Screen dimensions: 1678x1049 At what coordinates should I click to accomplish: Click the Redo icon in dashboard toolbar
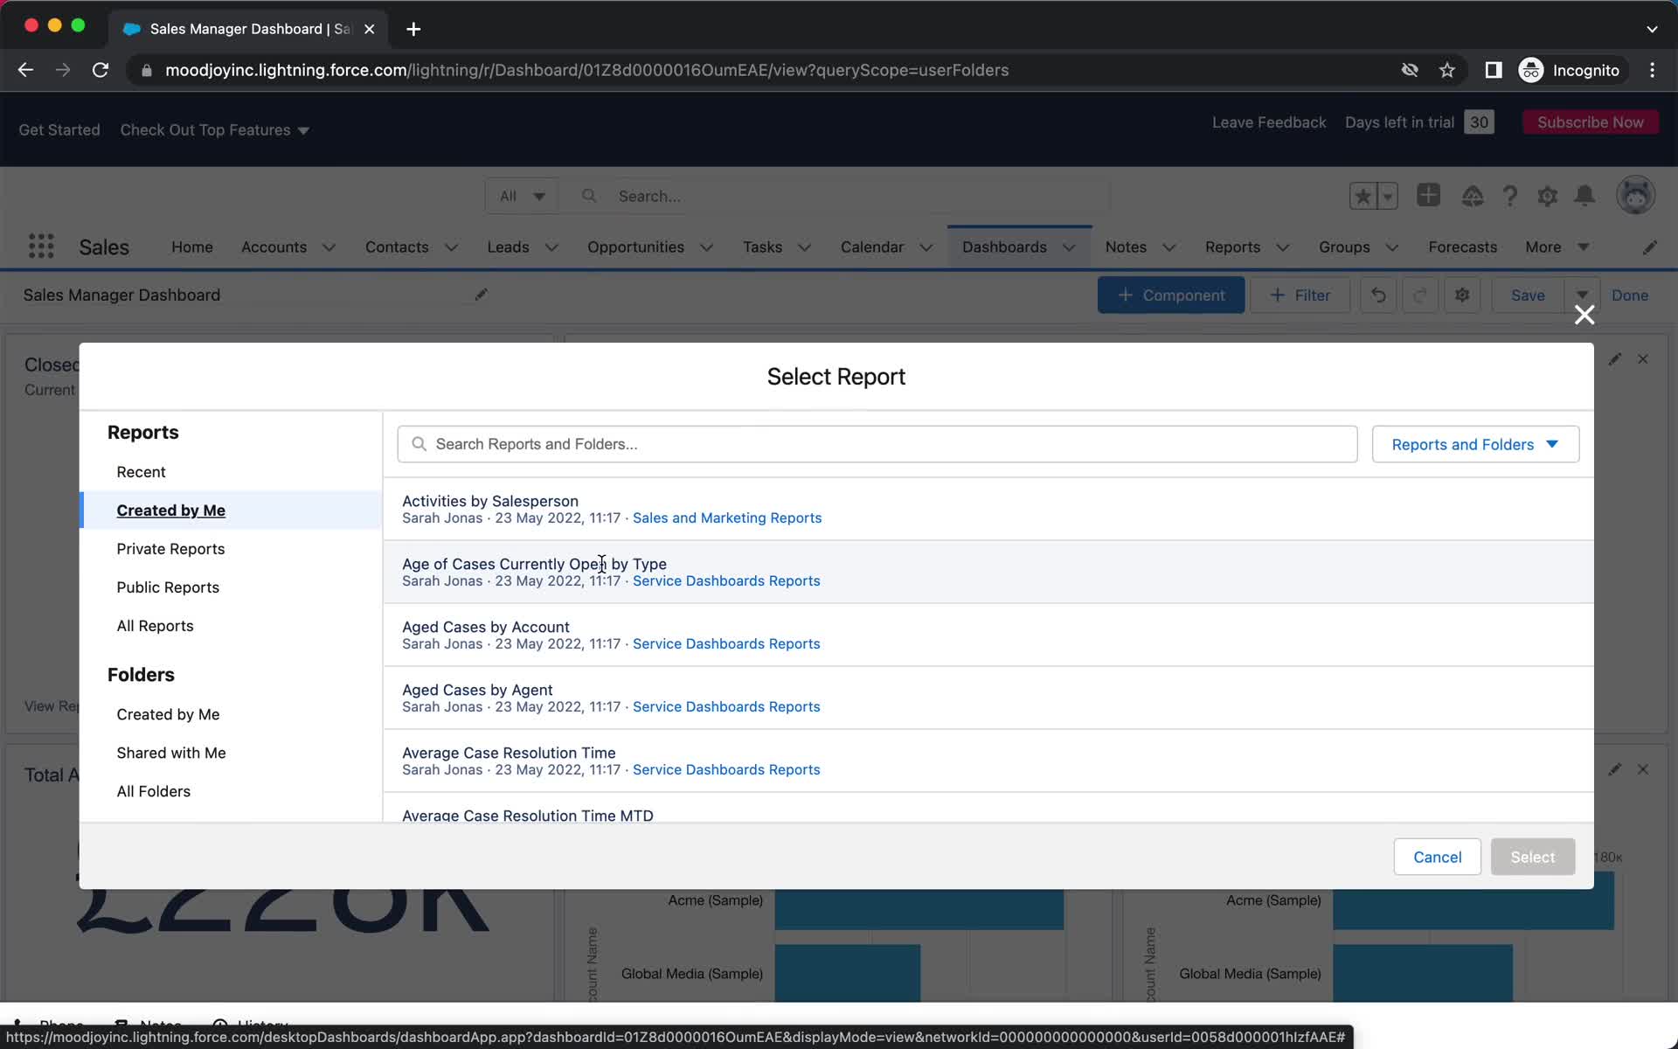click(x=1419, y=295)
